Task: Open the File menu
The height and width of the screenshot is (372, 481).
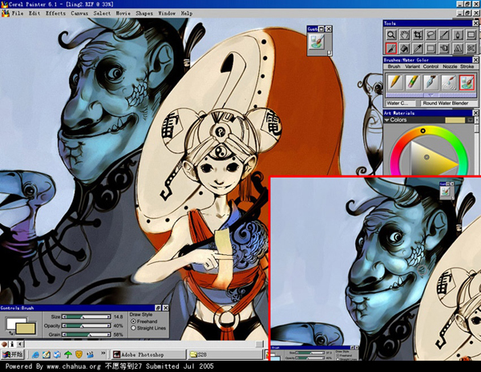Action: (x=17, y=13)
